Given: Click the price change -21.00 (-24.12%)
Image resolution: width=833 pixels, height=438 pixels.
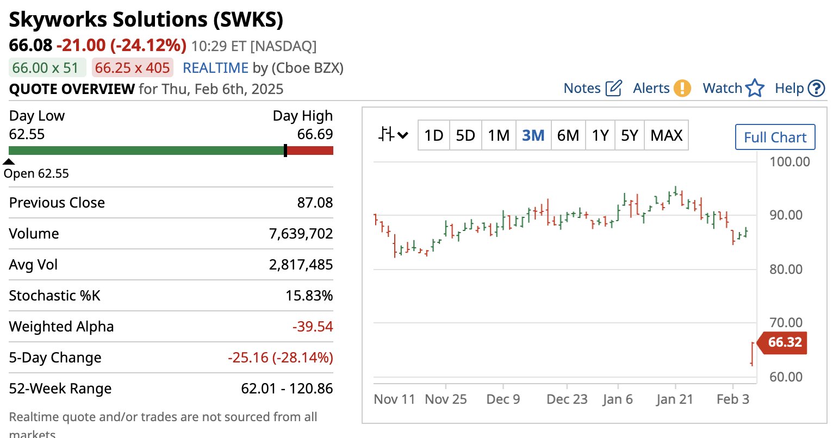Looking at the screenshot, I should pyautogui.click(x=121, y=45).
